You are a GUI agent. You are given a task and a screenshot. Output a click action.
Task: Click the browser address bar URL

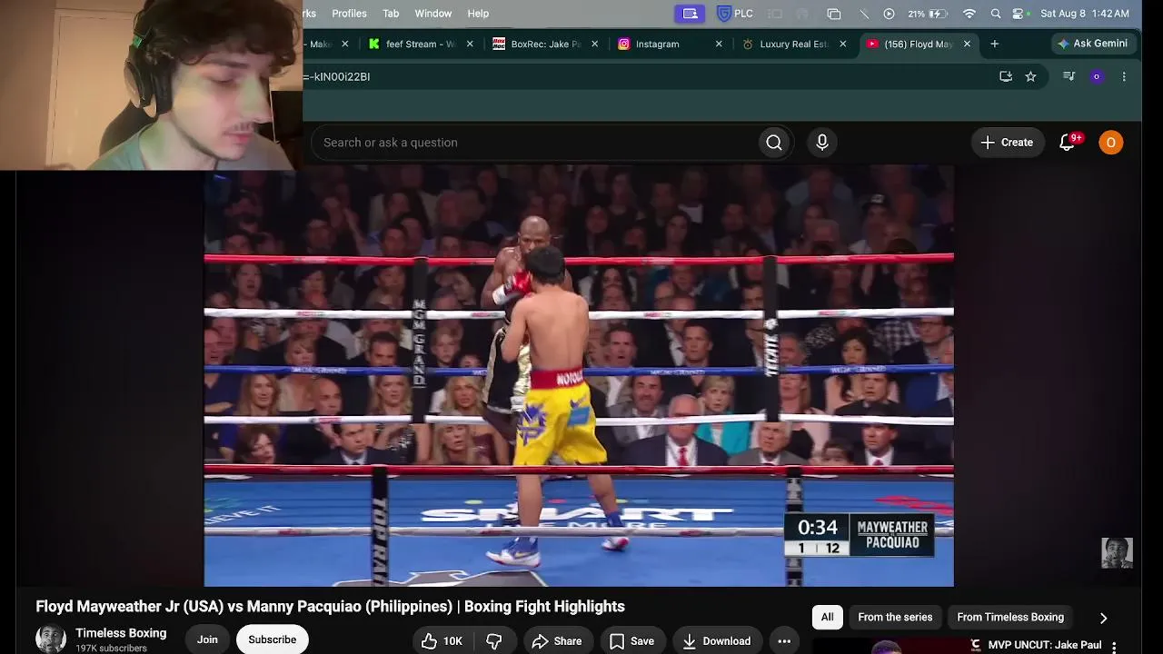coord(338,77)
